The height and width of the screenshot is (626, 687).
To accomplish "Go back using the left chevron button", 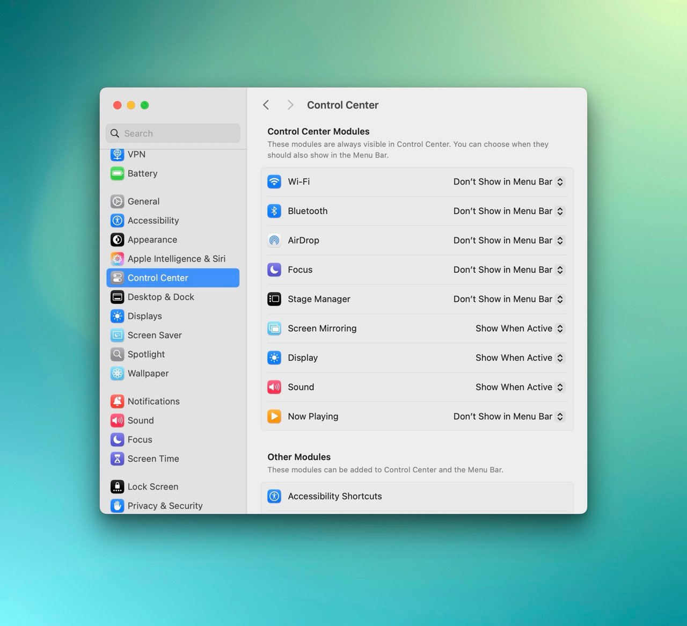I will pos(266,105).
